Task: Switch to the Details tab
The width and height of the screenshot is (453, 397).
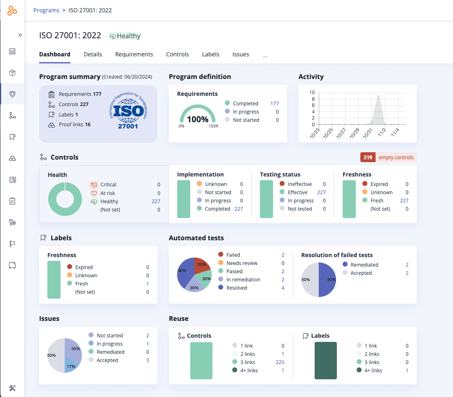Action: (x=93, y=54)
